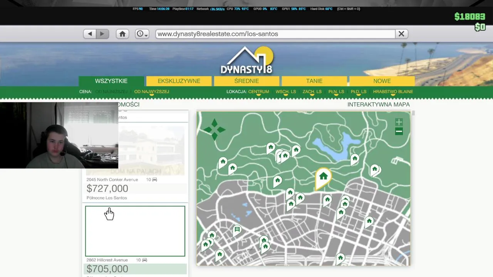This screenshot has width=493, height=277.
Task: Switch to the NOWE tab
Action: click(382, 81)
